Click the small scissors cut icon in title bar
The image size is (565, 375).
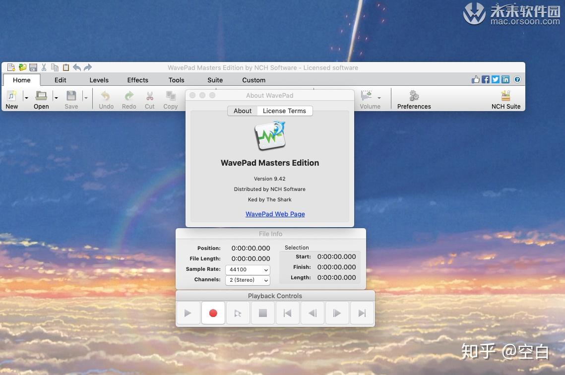coord(44,67)
